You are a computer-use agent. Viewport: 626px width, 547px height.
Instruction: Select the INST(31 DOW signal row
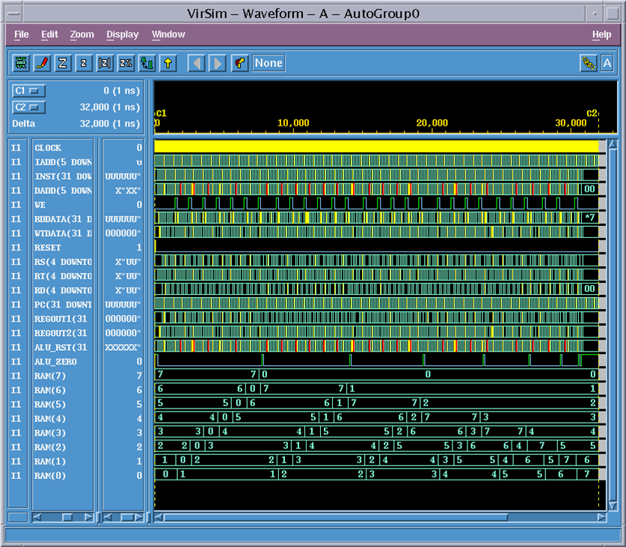63,176
